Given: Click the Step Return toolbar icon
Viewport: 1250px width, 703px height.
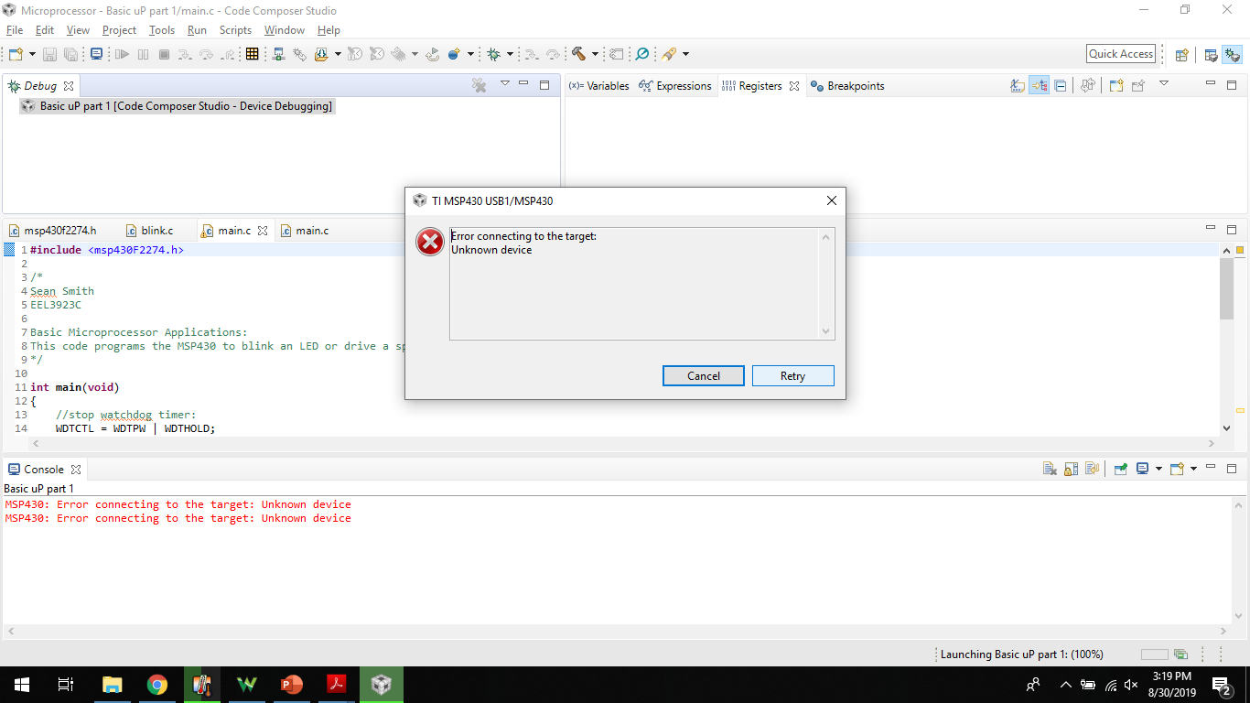Looking at the screenshot, I should coord(229,55).
